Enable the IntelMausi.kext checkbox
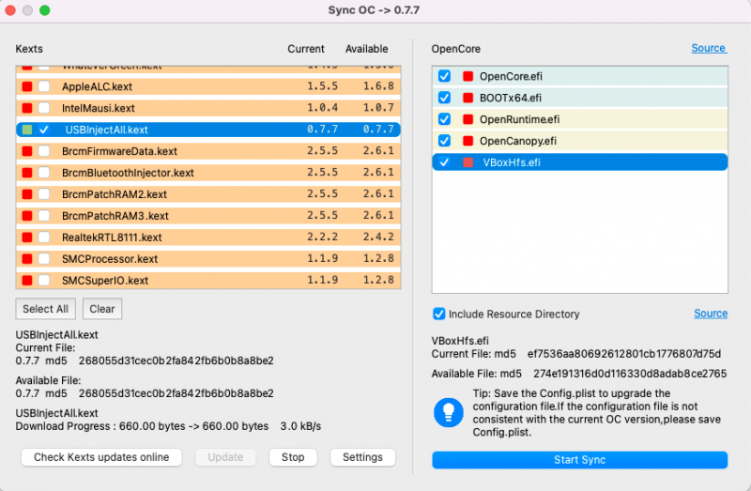751x491 pixels. tap(44, 108)
